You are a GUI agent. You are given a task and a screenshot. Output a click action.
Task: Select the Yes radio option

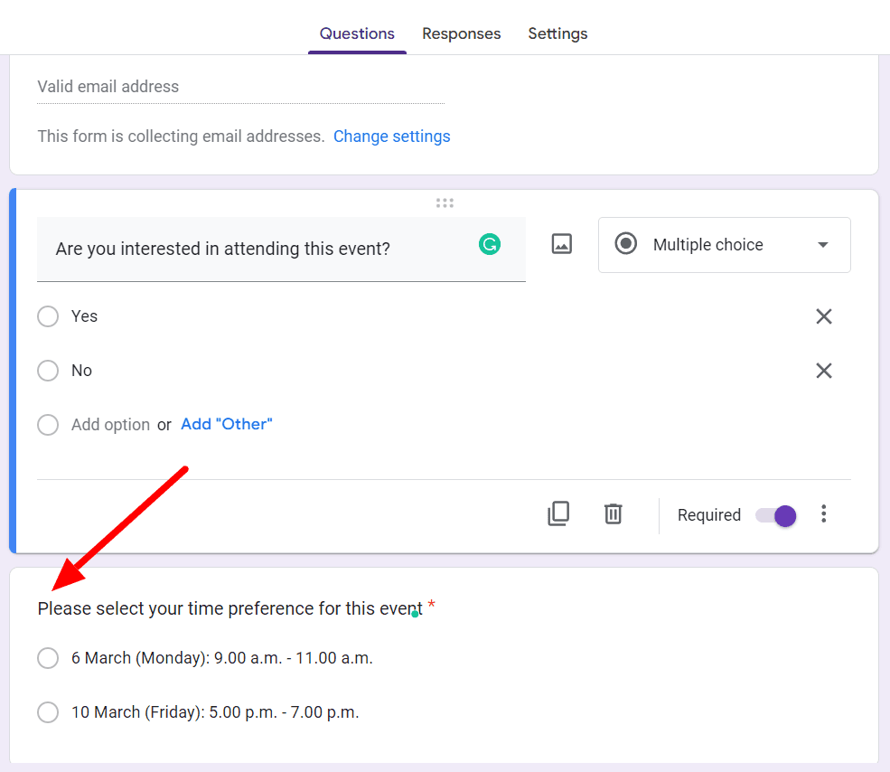48,316
